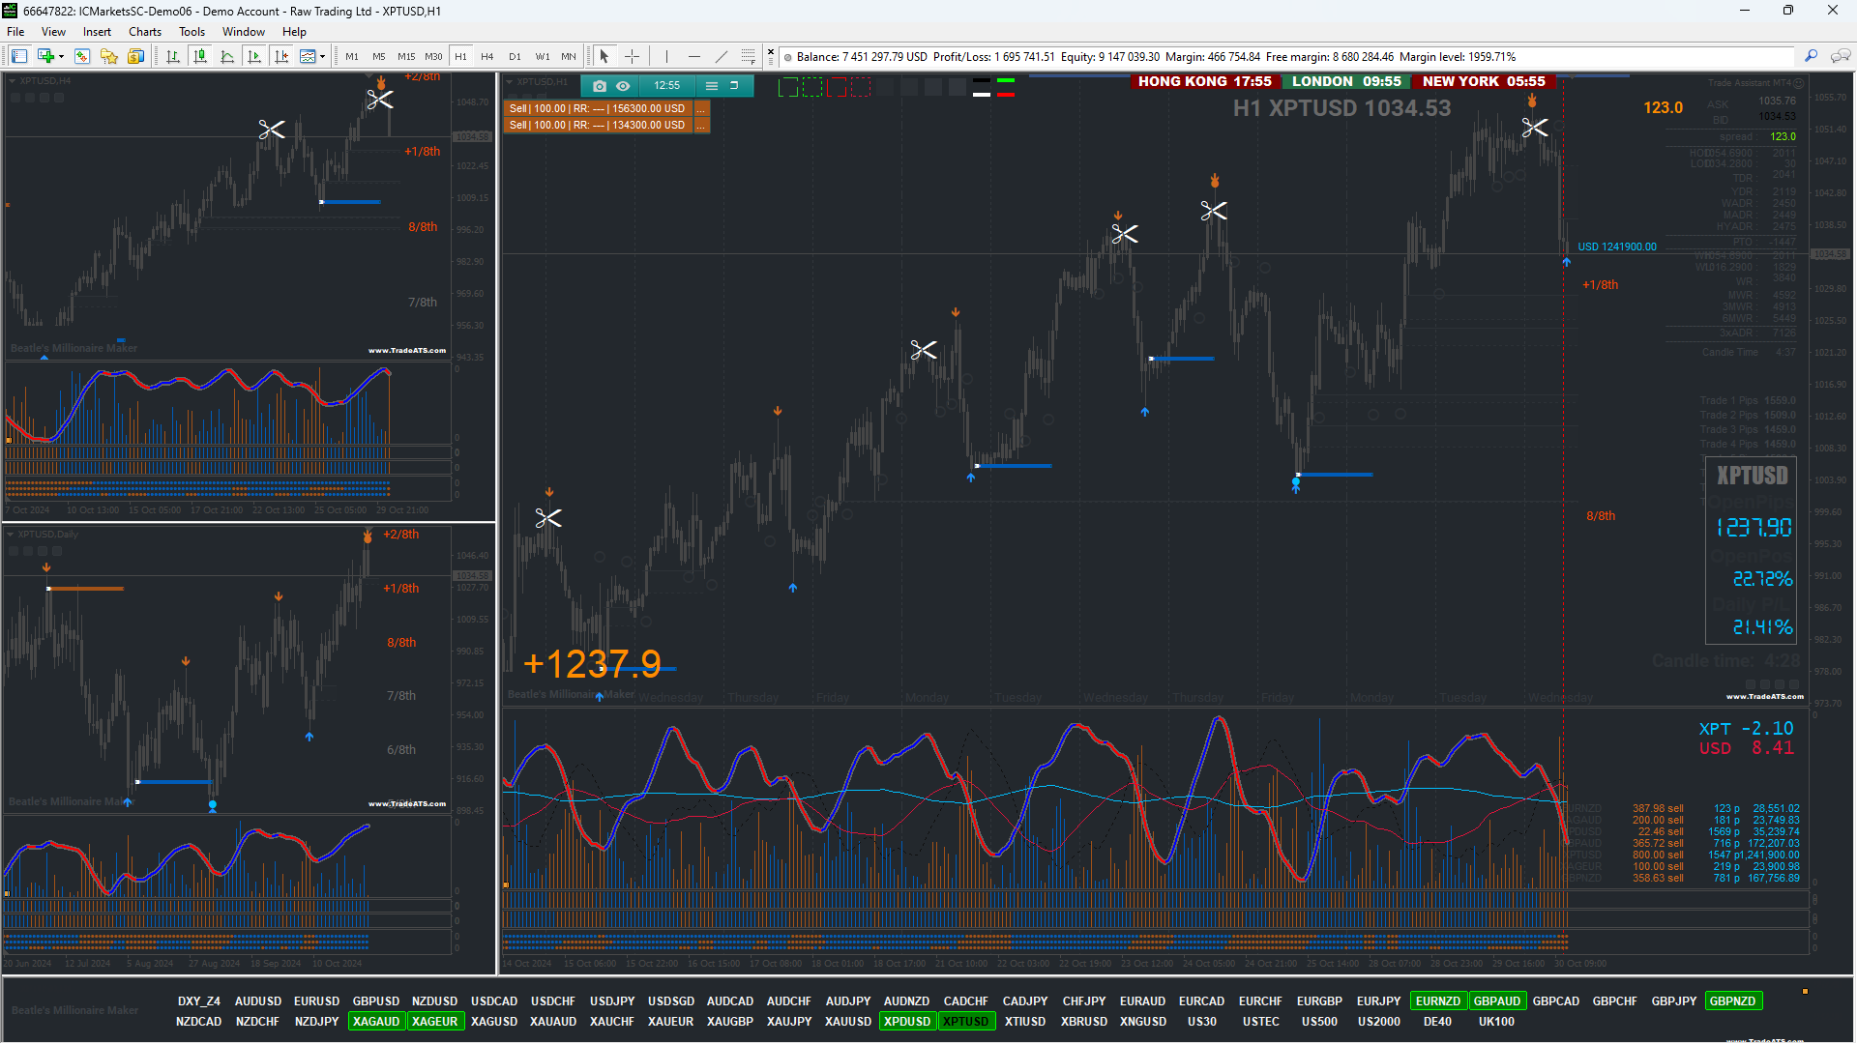Expand options for first Sell order row
Viewport: 1857px width, 1044px height.
coord(701,108)
